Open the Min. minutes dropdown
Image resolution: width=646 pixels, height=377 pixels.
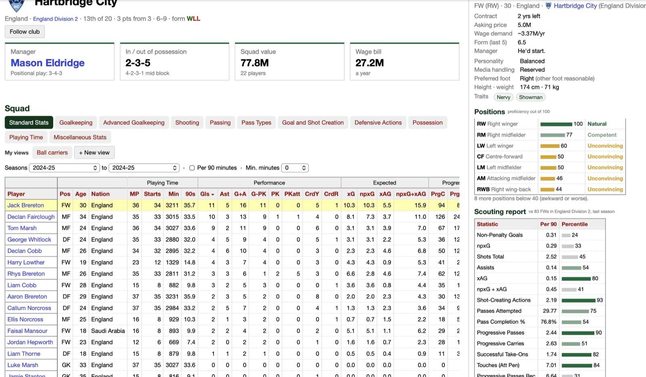[295, 168]
